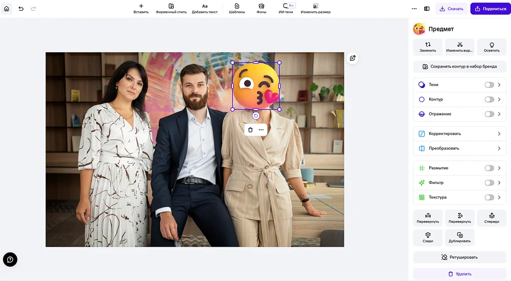
Task: Turn on the Контур outline toggle
Action: click(x=489, y=100)
